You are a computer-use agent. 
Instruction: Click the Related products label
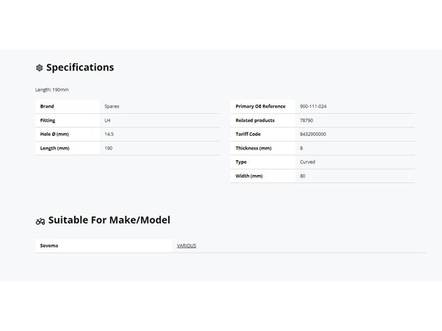point(255,120)
